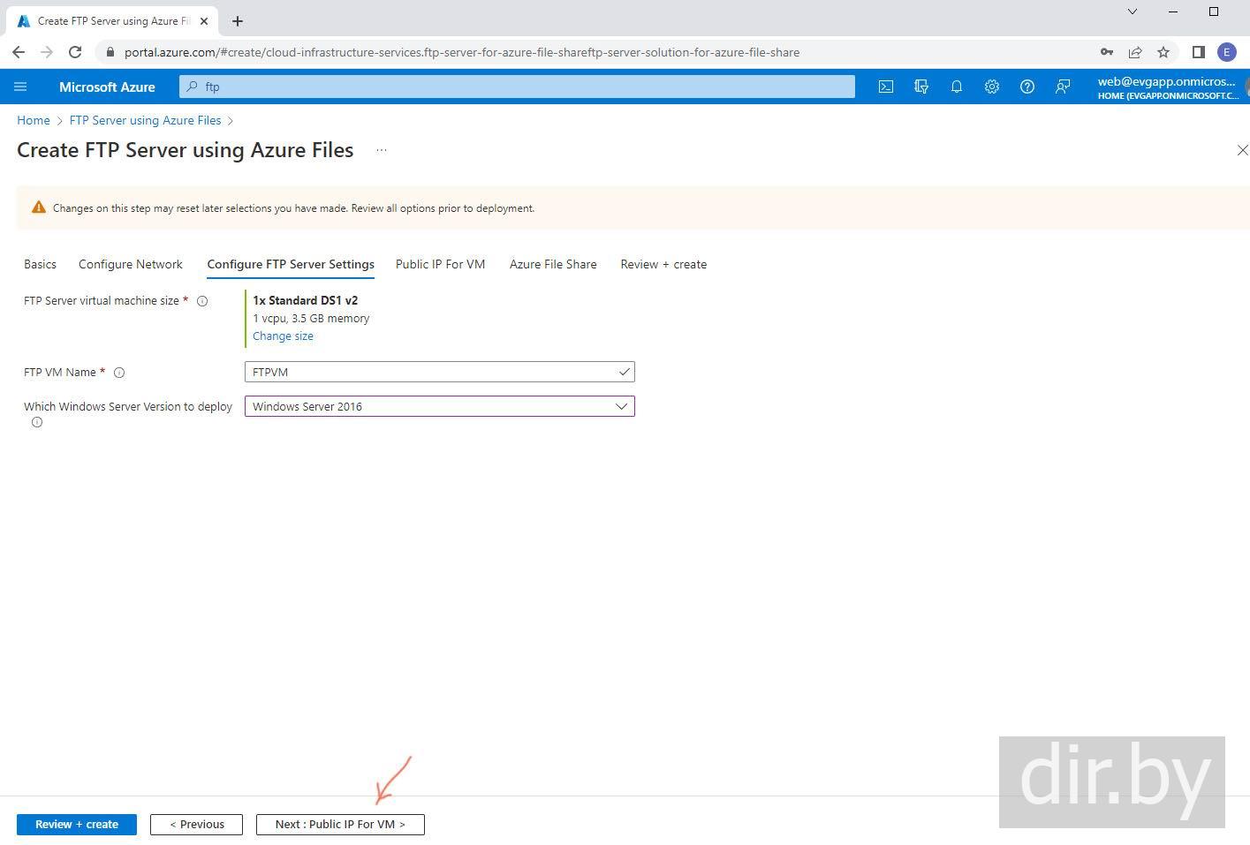Click info icon beside virtual machine size
Viewport: 1250px width, 845px height.
[x=202, y=301]
